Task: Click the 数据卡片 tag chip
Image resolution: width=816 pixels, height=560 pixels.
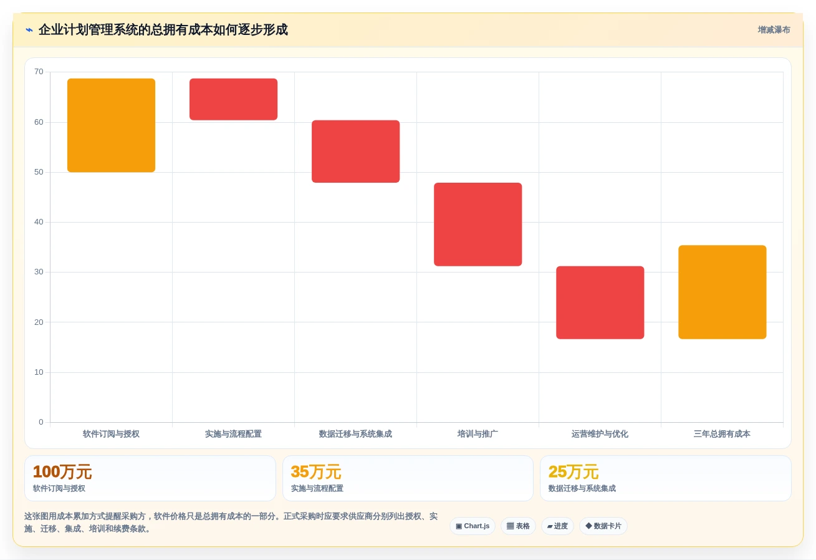Action: pos(603,526)
